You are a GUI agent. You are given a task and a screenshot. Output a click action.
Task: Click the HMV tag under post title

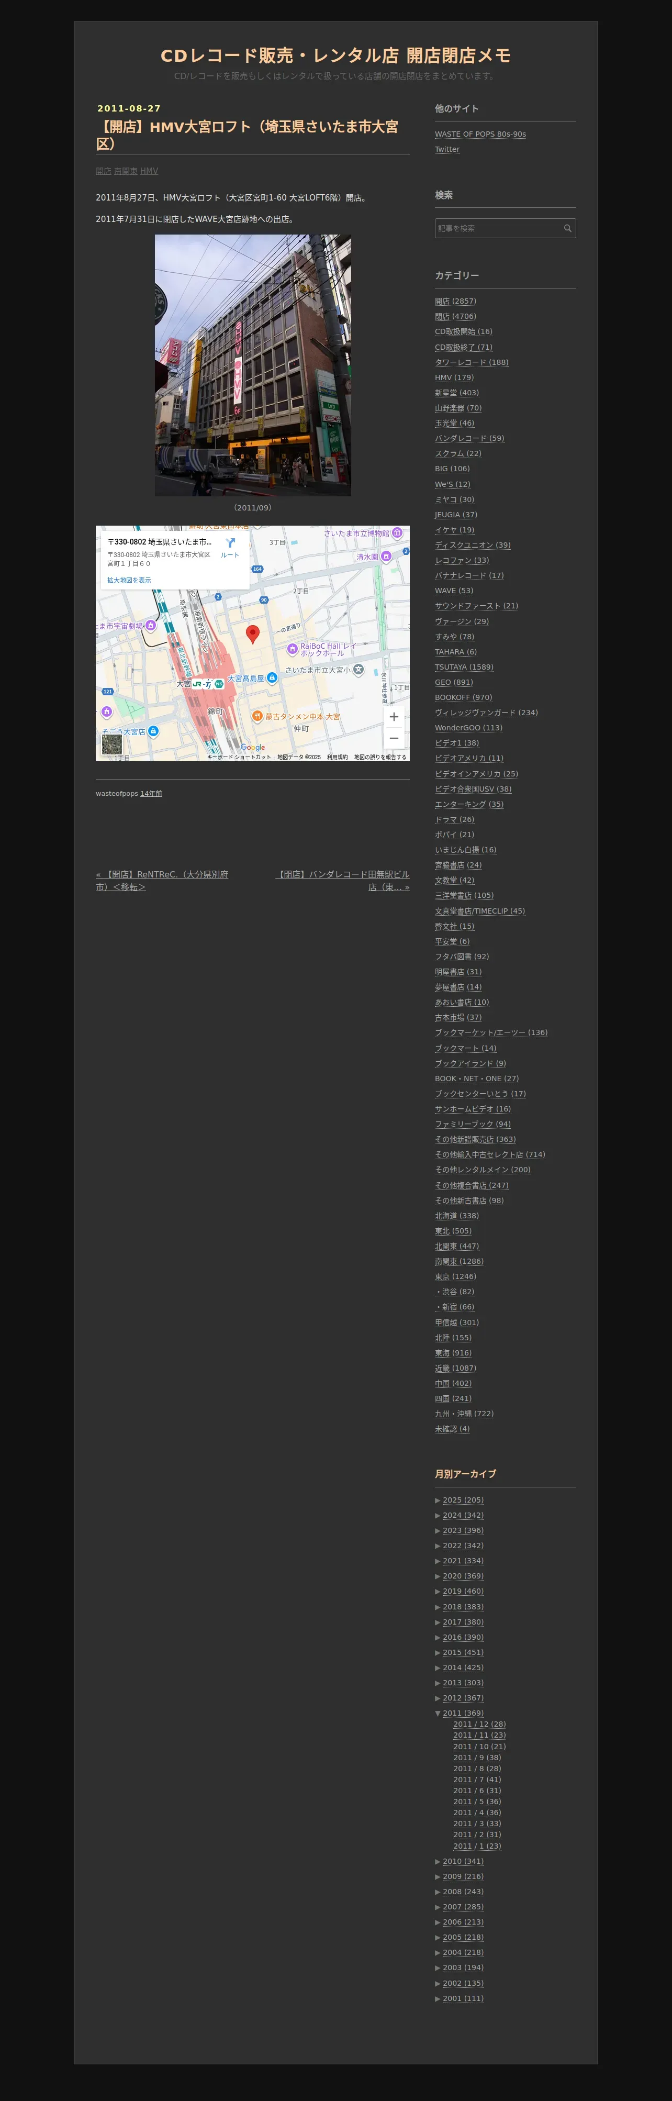click(149, 171)
